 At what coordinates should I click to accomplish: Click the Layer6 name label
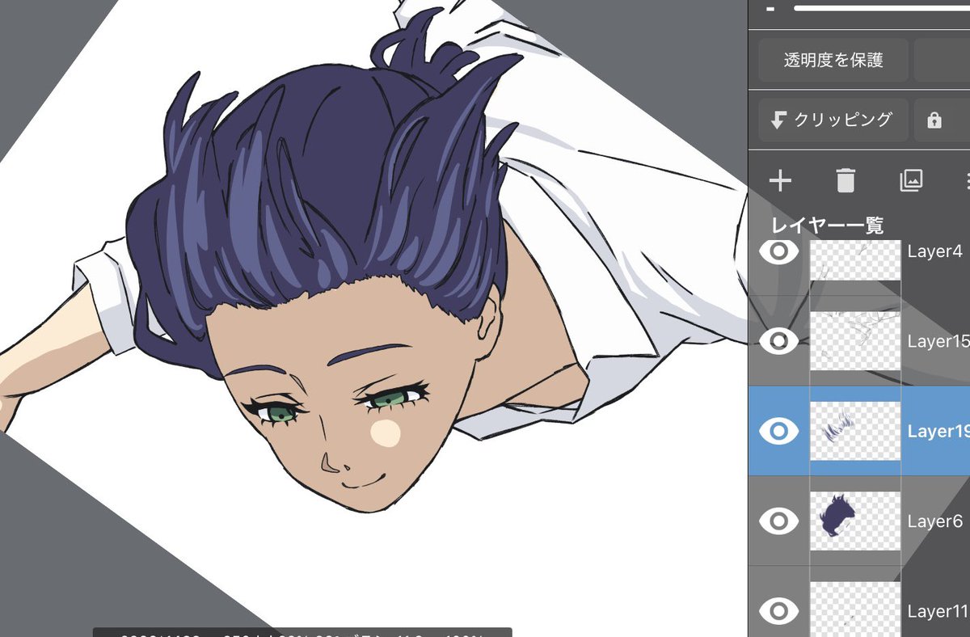(x=934, y=521)
